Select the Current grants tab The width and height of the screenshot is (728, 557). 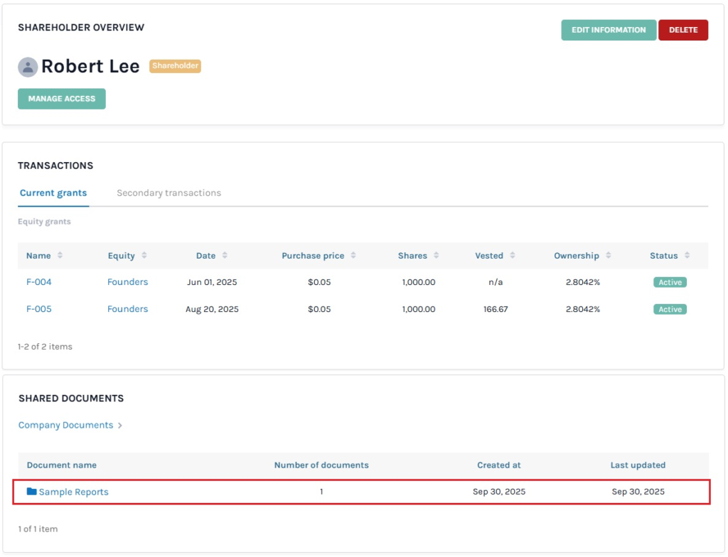point(53,193)
